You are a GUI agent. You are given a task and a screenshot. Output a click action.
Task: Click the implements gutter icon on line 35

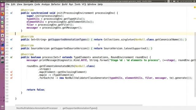(11, 39)
